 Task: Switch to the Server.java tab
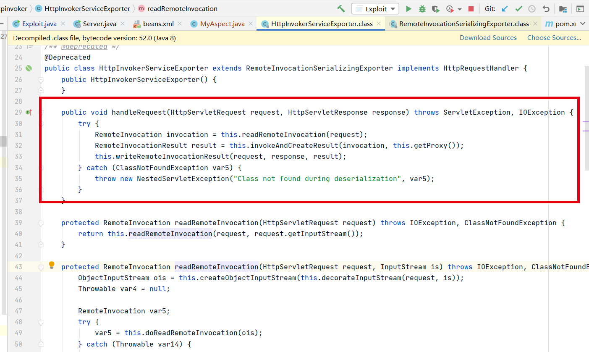[99, 24]
